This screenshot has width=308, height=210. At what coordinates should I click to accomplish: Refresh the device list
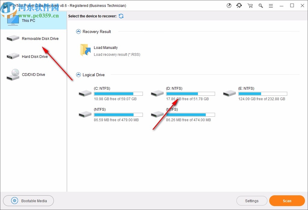121,16
